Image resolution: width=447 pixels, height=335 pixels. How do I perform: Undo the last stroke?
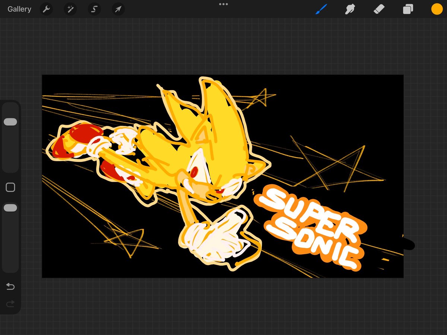click(10, 287)
